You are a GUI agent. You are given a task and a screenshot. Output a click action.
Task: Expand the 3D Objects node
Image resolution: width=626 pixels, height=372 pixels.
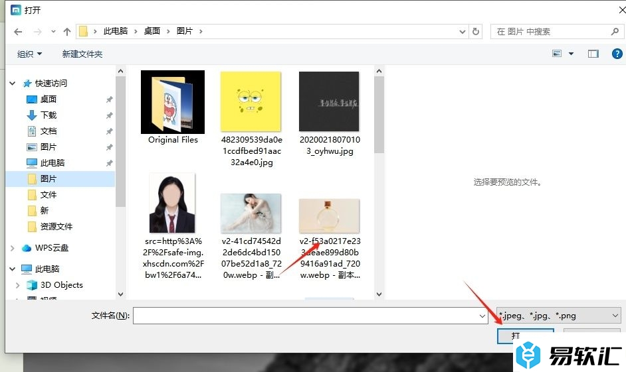click(17, 285)
